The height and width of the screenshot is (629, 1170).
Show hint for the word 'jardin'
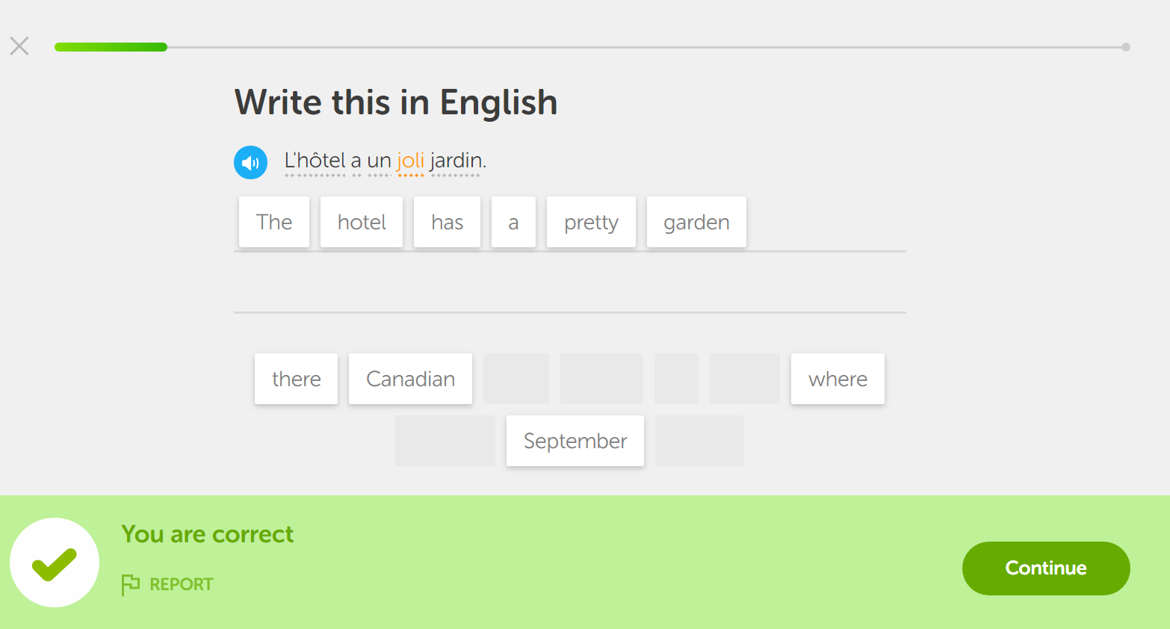(456, 161)
